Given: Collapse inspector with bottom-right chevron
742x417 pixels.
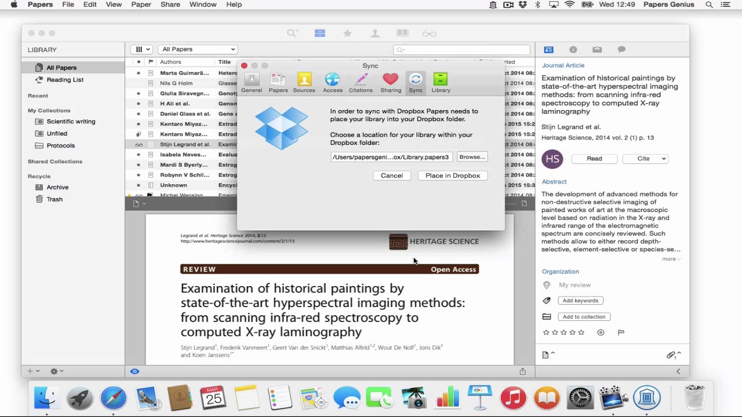Looking at the screenshot, I should (678, 371).
